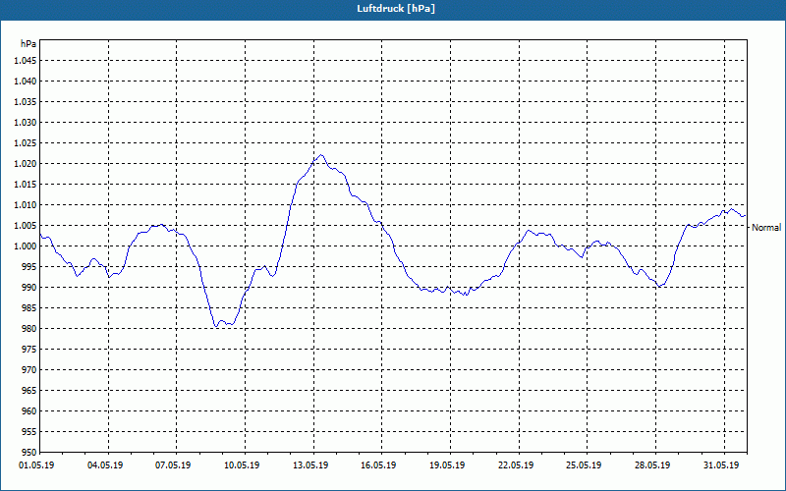This screenshot has height=491, width=786.
Task: Click the 990 axis value
Action: point(29,287)
